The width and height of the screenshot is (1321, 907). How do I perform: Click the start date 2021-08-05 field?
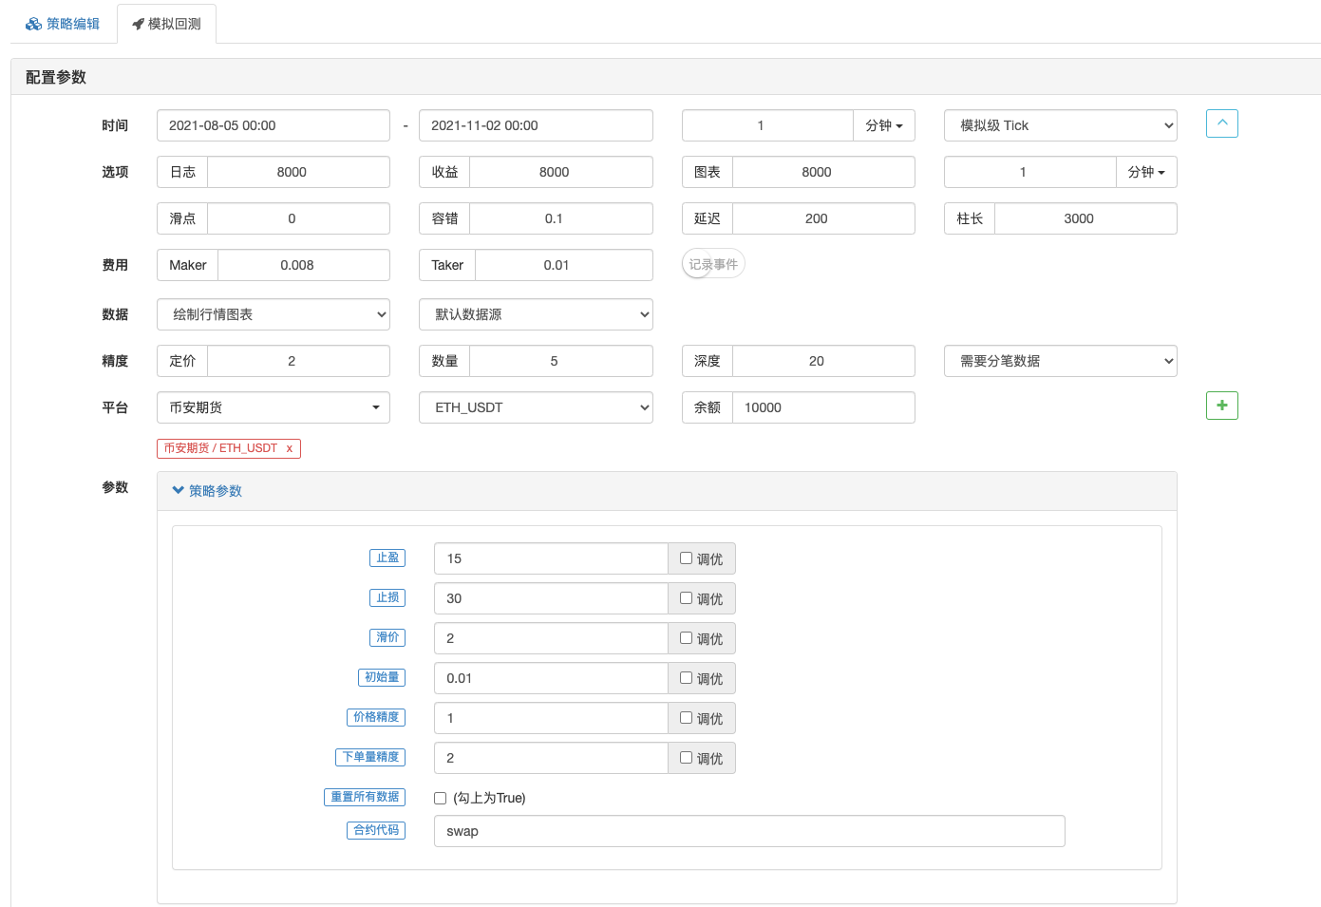(274, 125)
